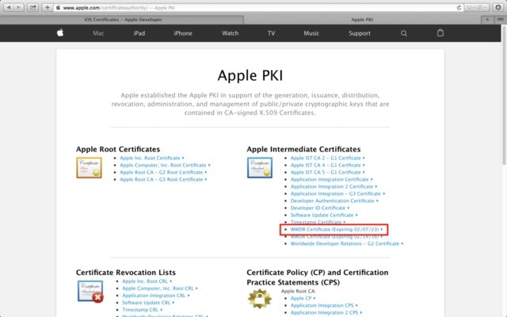
Task: Open Apple IST CA 5 - G1 Certificate link
Action: [326, 172]
